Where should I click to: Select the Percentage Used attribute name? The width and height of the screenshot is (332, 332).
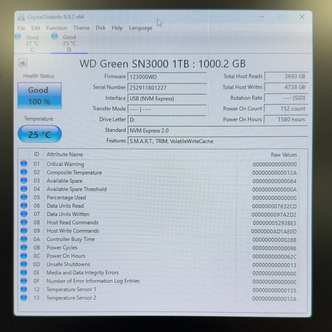coord(66,198)
